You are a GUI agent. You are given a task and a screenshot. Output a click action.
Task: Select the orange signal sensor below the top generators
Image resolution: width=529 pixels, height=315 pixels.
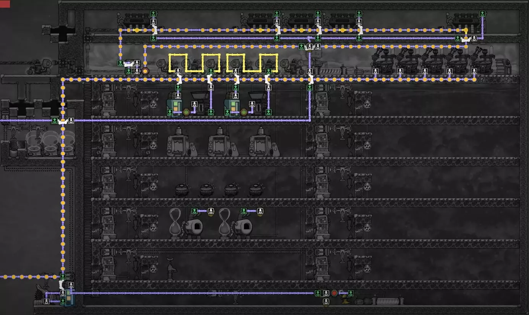pos(145,71)
